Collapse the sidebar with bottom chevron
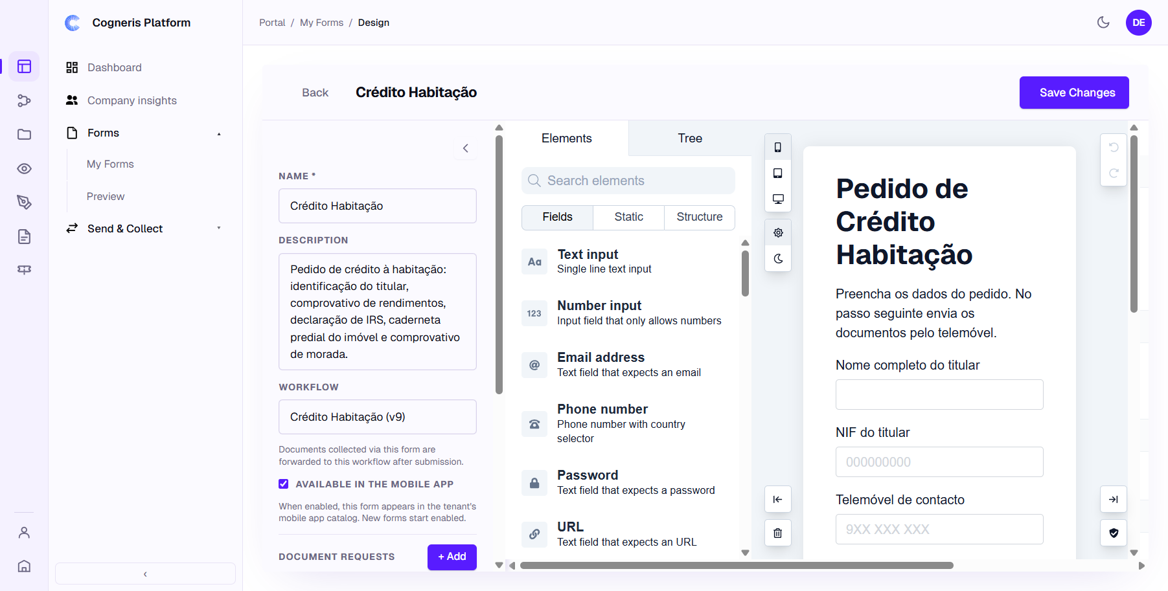The width and height of the screenshot is (1168, 591). [145, 574]
